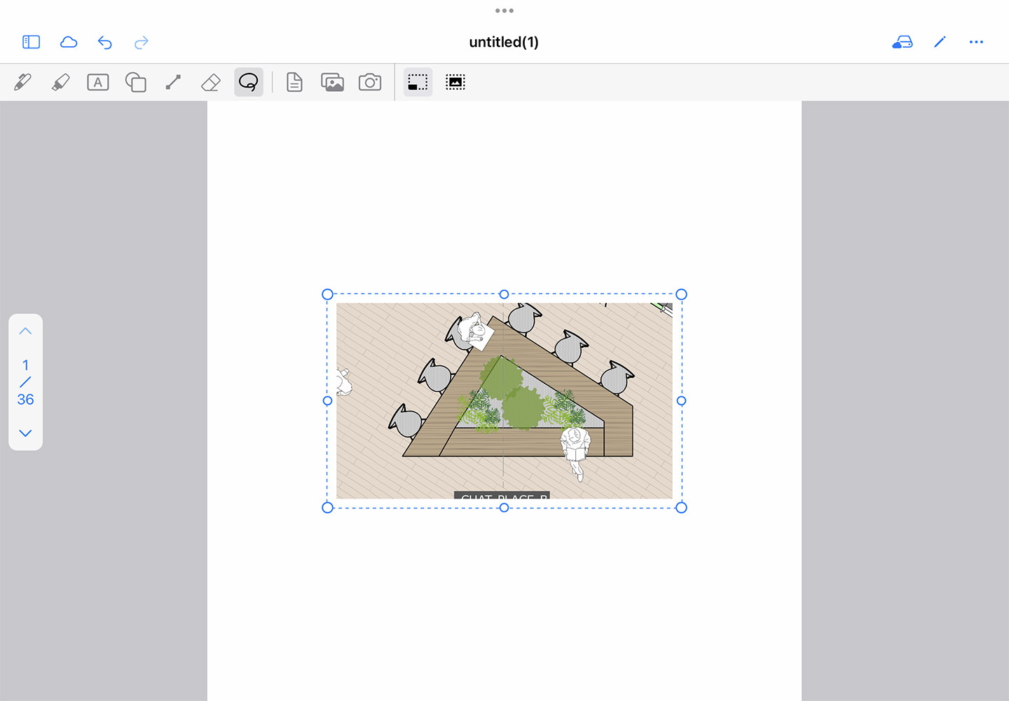Activate the Eraser tool

211,82
